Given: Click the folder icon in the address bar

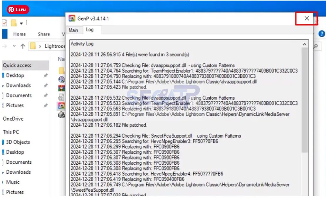Looking at the screenshot, I should coord(33,46).
